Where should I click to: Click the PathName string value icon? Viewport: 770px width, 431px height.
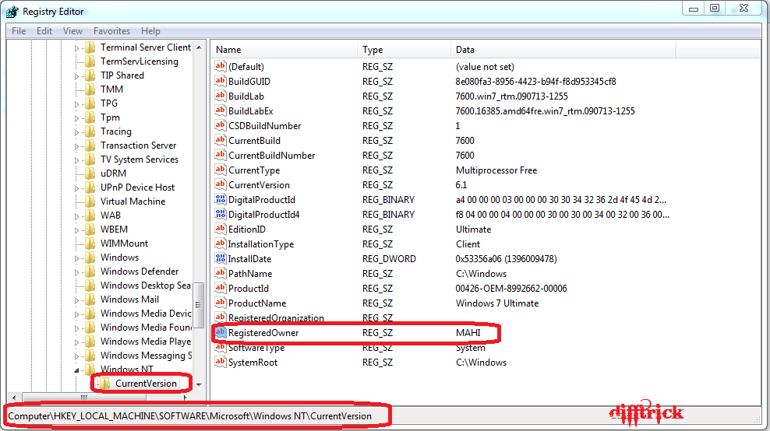[x=221, y=273]
